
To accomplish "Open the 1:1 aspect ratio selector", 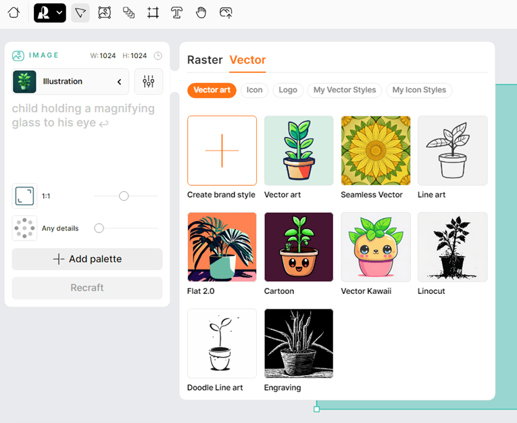I will click(x=24, y=196).
